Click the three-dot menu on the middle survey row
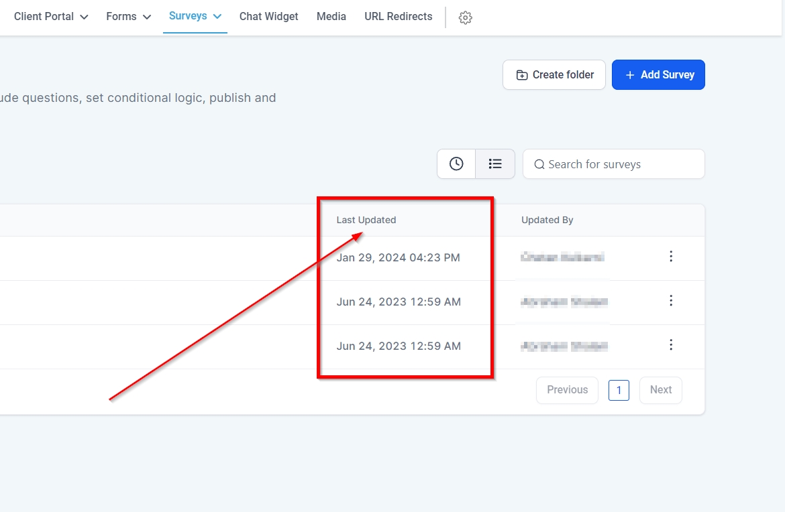 [670, 301]
